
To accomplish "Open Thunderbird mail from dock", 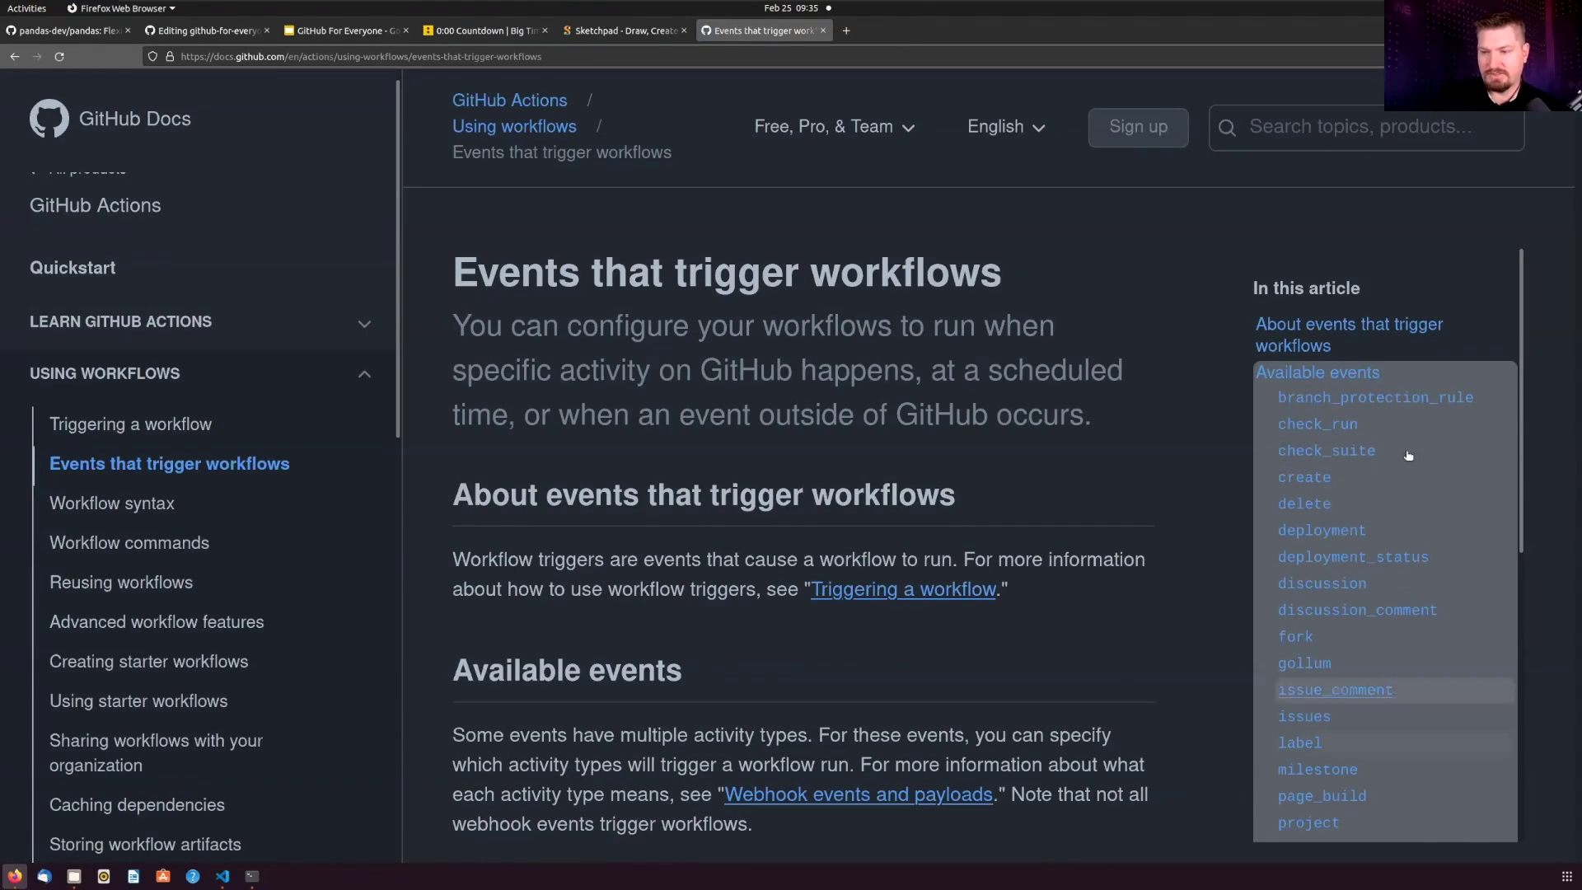I will click(44, 877).
